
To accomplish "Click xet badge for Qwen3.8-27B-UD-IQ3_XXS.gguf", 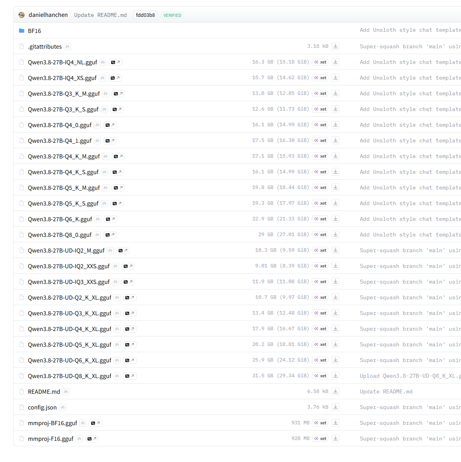I will 320,282.
